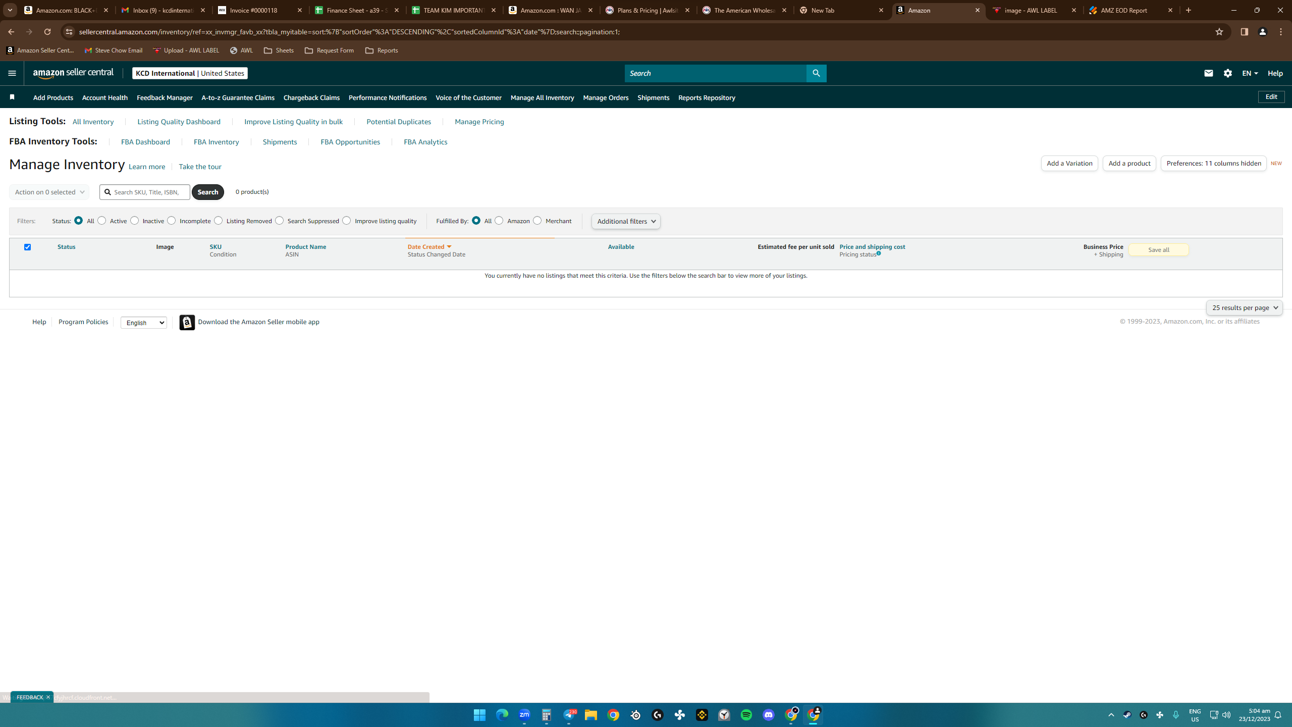Click the bookmark flag icon in nav bar
The width and height of the screenshot is (1292, 727).
tap(12, 97)
